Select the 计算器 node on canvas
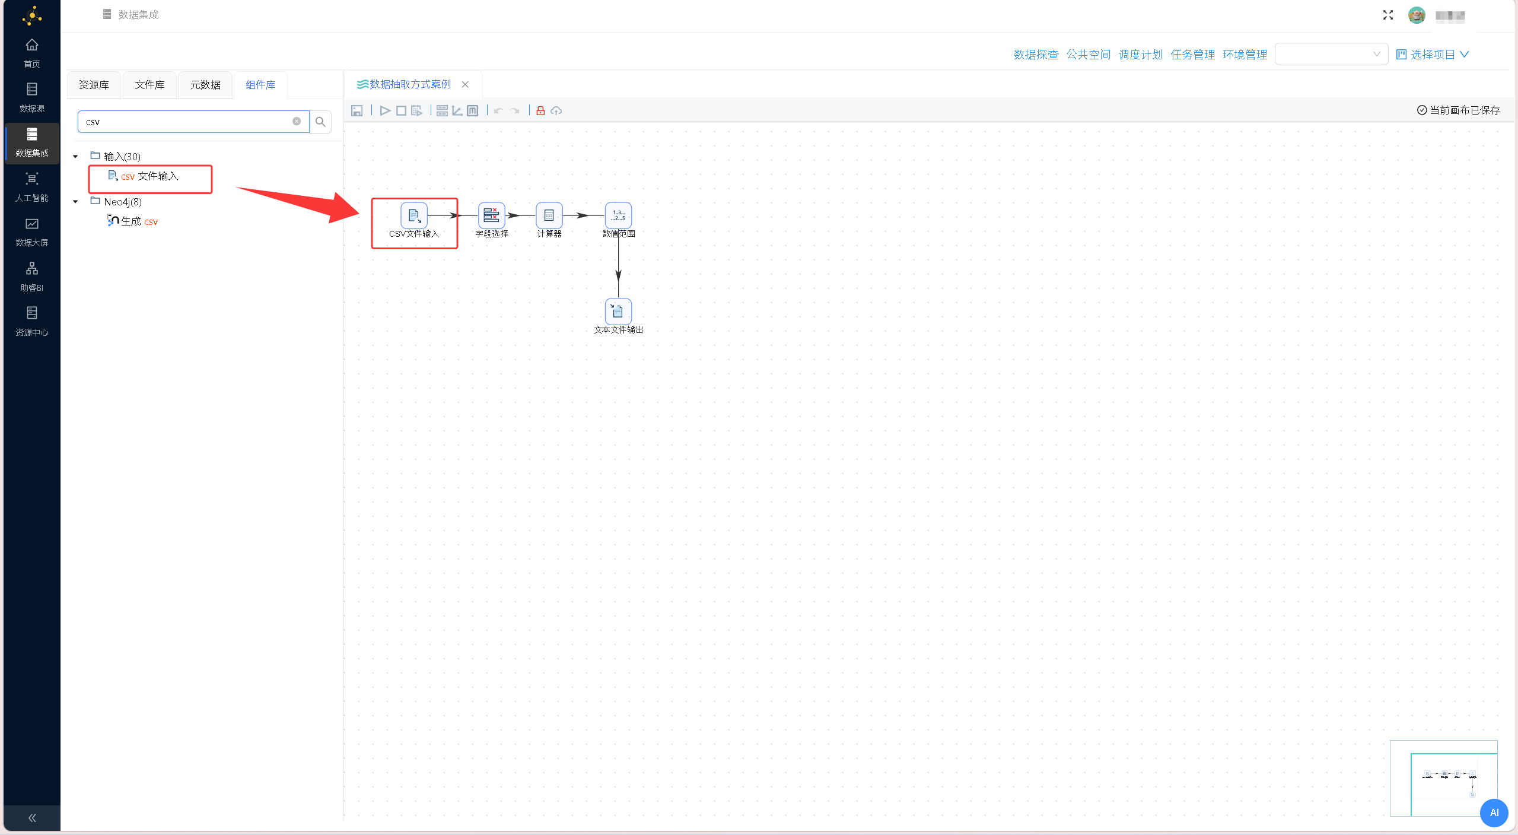This screenshot has height=835, width=1518. (549, 215)
